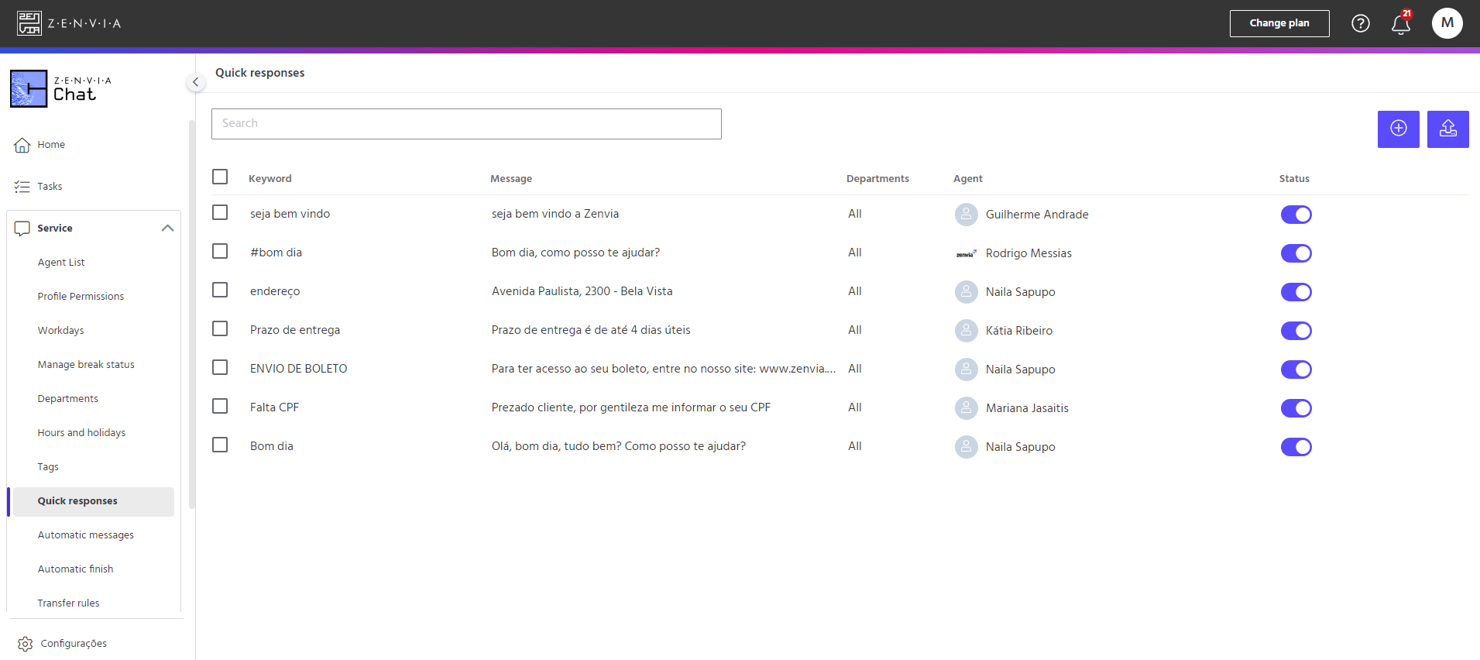Open the notifications bell icon
The height and width of the screenshot is (660, 1480).
click(x=1400, y=25)
